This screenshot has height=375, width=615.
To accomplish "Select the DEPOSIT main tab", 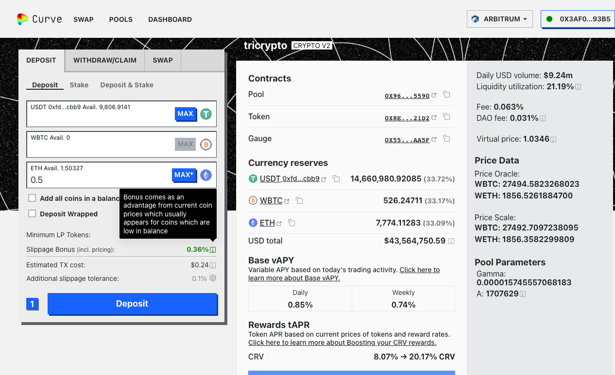I will pyautogui.click(x=41, y=60).
